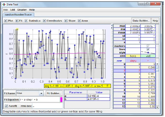
Task: Click the Value column header
Action: pos(99,92)
